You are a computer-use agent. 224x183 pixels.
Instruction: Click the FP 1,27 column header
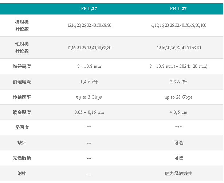[89, 9]
